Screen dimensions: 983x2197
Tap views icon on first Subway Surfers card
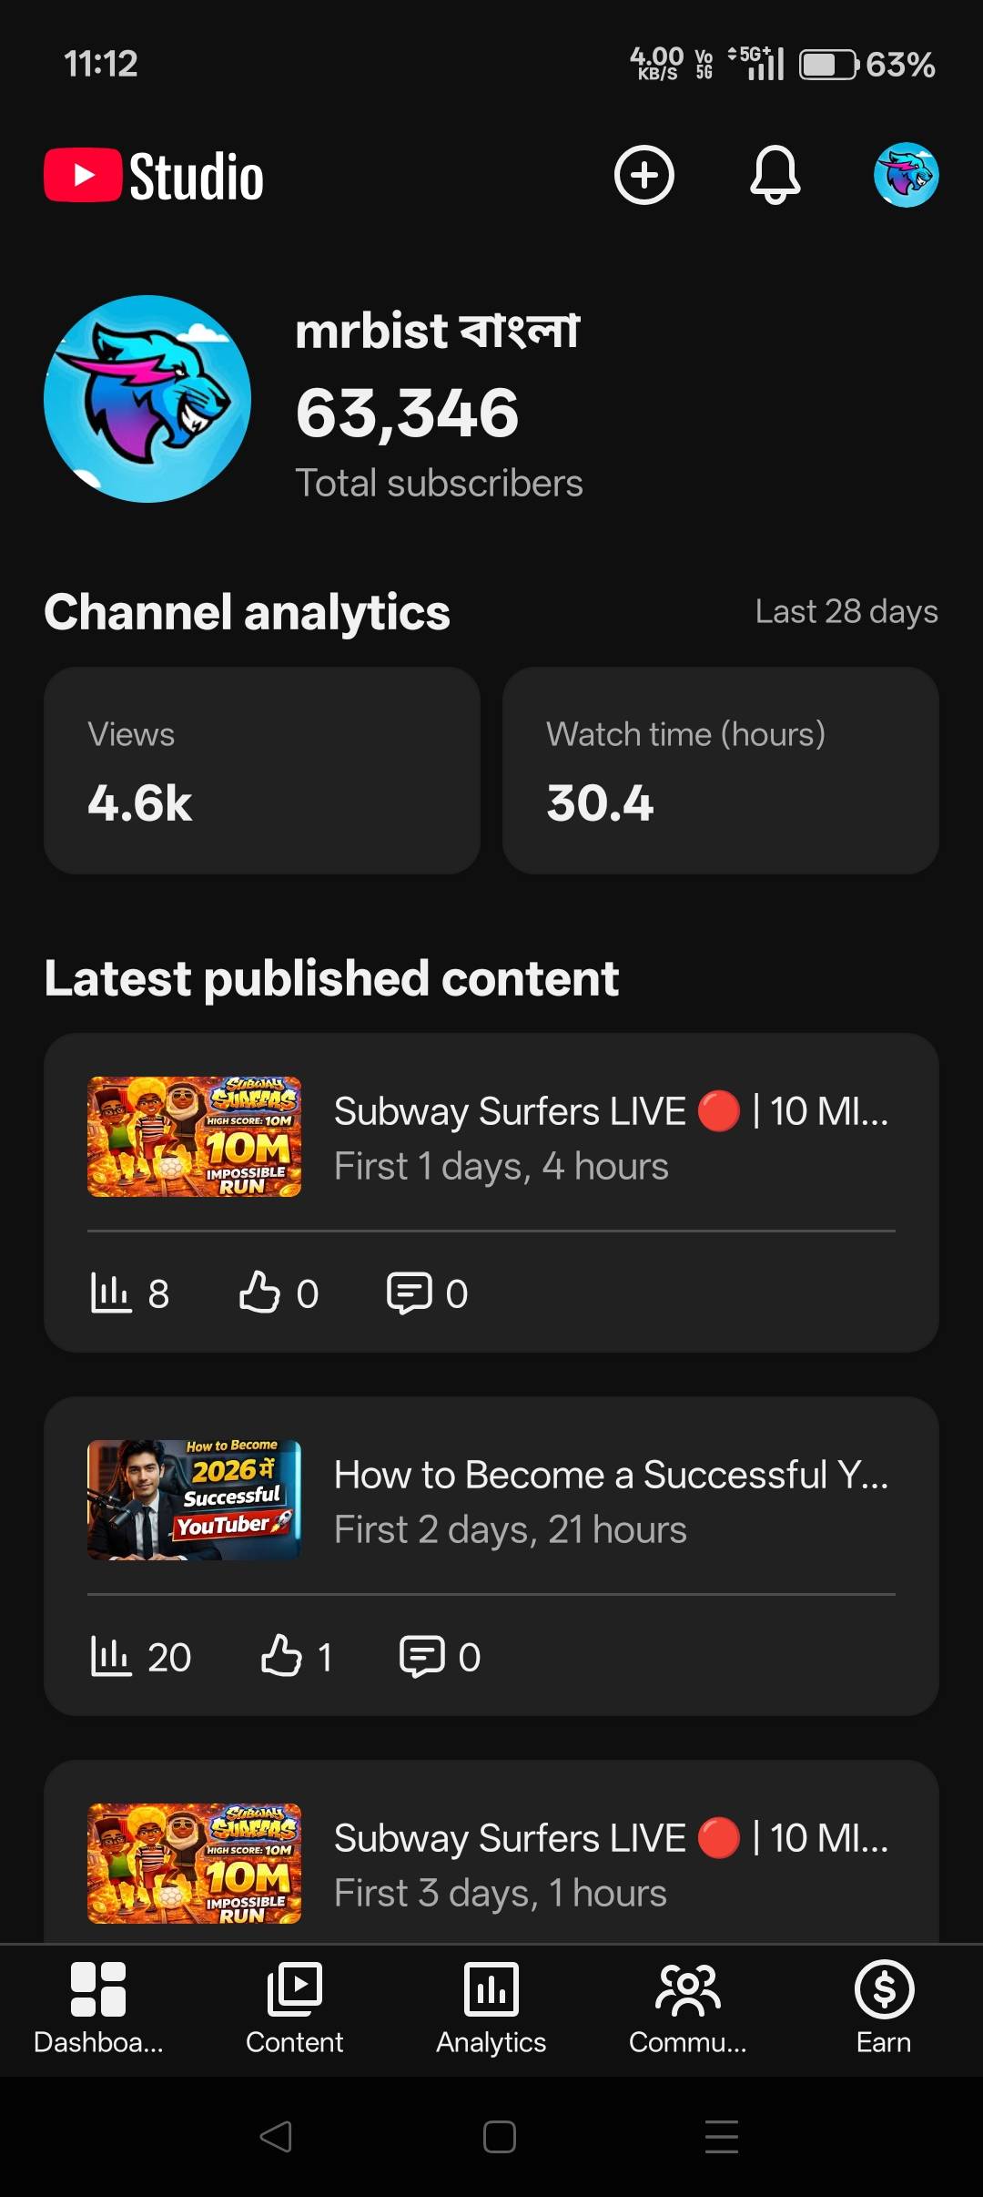point(111,1293)
